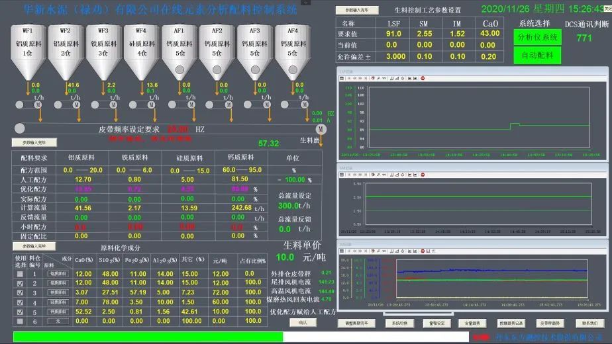Enable the checkbox for silo number 1

(x=20, y=274)
